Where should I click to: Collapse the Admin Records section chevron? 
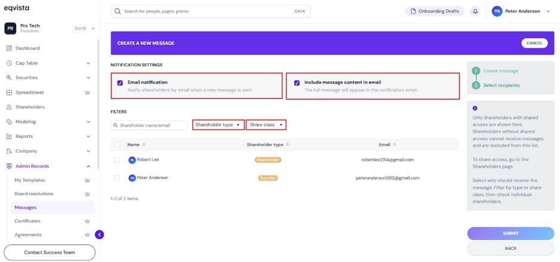(88, 166)
